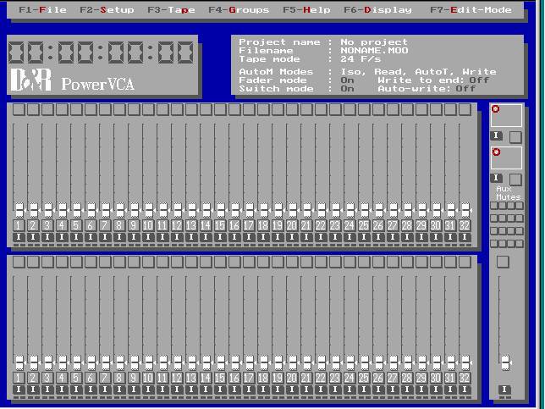
Task: Click the fader knob of upper channel 20
Action: pos(292,209)
